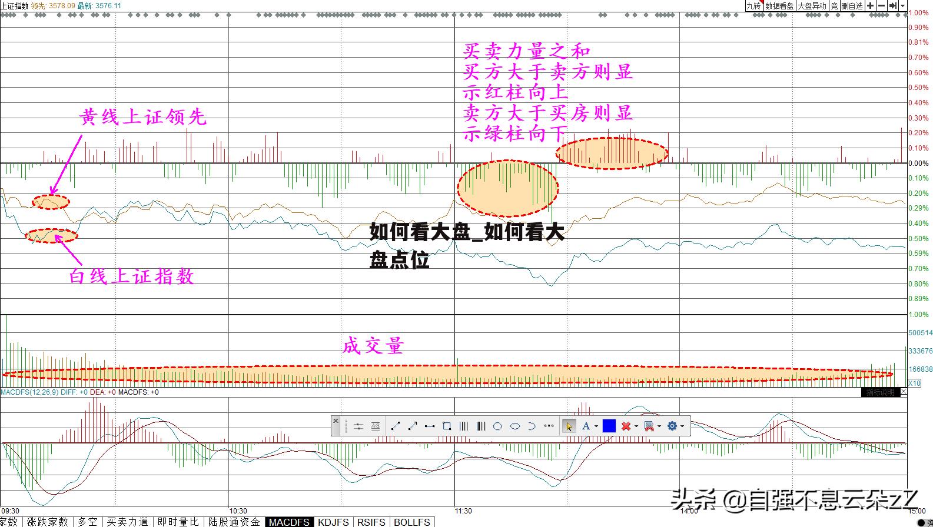Switch to the 即时量比 indicator tab

(x=178, y=522)
